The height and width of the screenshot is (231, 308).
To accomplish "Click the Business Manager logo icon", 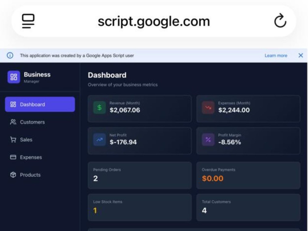I will 14,77.
